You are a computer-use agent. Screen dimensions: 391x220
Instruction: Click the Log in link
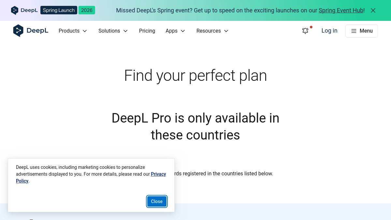(x=329, y=31)
